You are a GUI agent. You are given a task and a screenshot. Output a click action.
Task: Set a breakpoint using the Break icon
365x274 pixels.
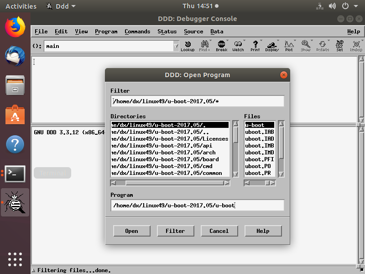[x=221, y=44]
